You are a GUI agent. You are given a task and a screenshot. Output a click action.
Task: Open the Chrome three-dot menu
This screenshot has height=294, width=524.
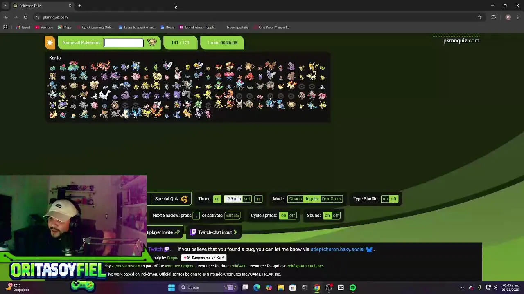[x=518, y=17]
